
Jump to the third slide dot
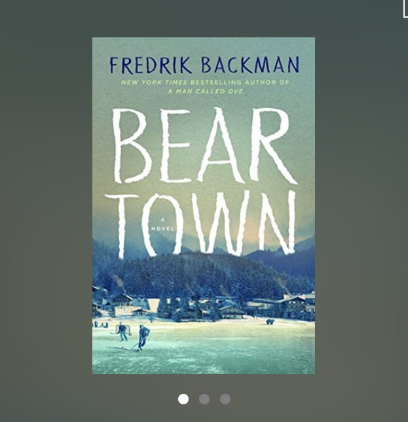(225, 399)
